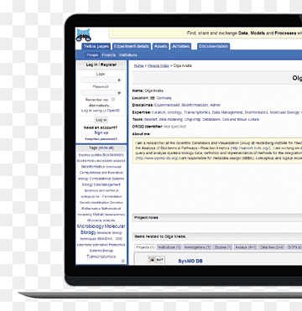Select the Institutions sub-menu item

pos(128,55)
